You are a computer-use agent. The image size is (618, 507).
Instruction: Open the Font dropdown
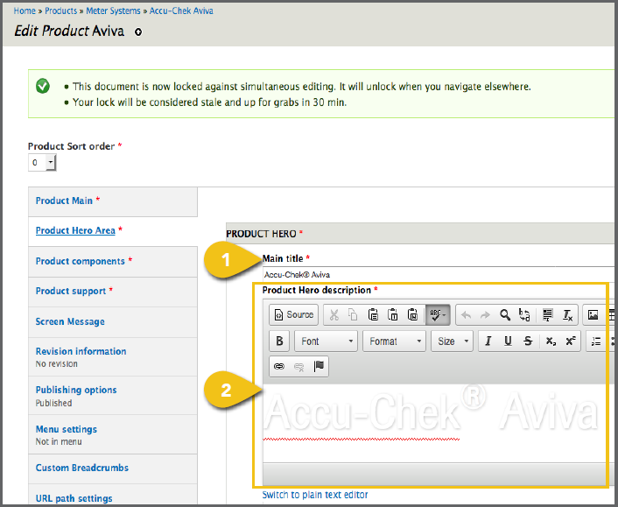pyautogui.click(x=326, y=341)
